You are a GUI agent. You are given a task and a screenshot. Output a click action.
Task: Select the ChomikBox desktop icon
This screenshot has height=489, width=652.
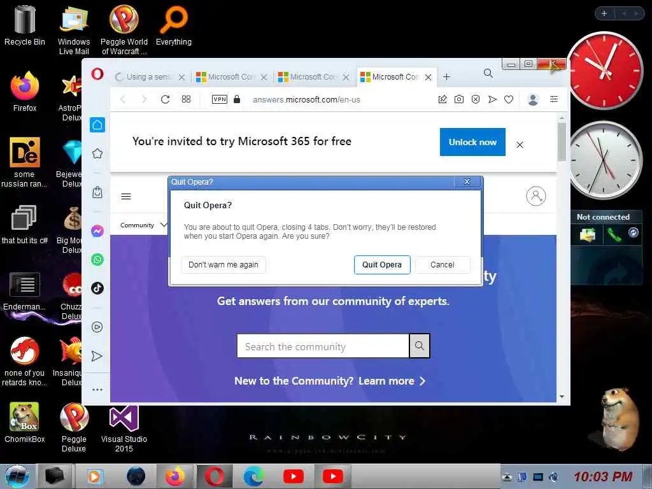coord(25,423)
